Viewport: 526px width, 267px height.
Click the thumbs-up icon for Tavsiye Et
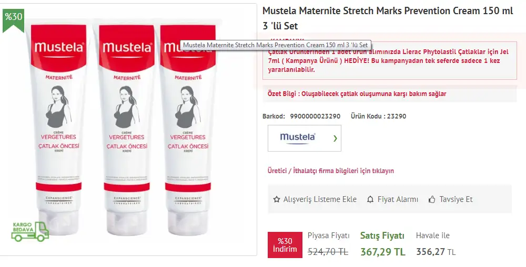[x=432, y=199]
